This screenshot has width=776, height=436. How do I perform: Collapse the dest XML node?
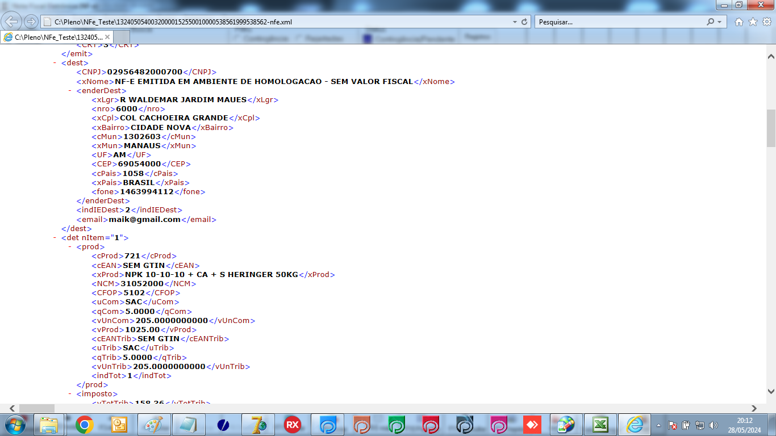tap(55, 63)
